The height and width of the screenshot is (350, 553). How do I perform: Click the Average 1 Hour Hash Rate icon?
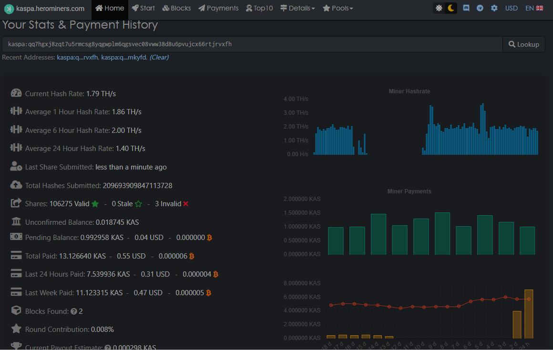pos(16,111)
